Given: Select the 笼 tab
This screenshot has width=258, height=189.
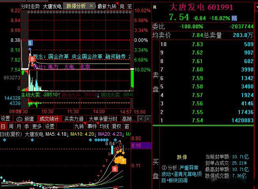Looking at the screenshot, I should [x=129, y=6].
